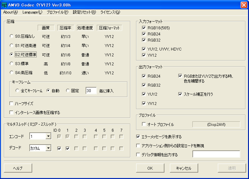This screenshot has width=249, height=179.
Task: Toggle output format YV12 checkbox
Action: pyautogui.click(x=144, y=103)
